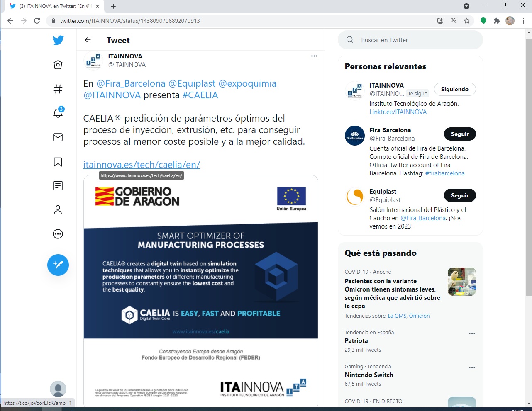Viewport: 532px width, 411px height.
Task: Open the Lists icon in sidebar
Action: [x=58, y=185]
